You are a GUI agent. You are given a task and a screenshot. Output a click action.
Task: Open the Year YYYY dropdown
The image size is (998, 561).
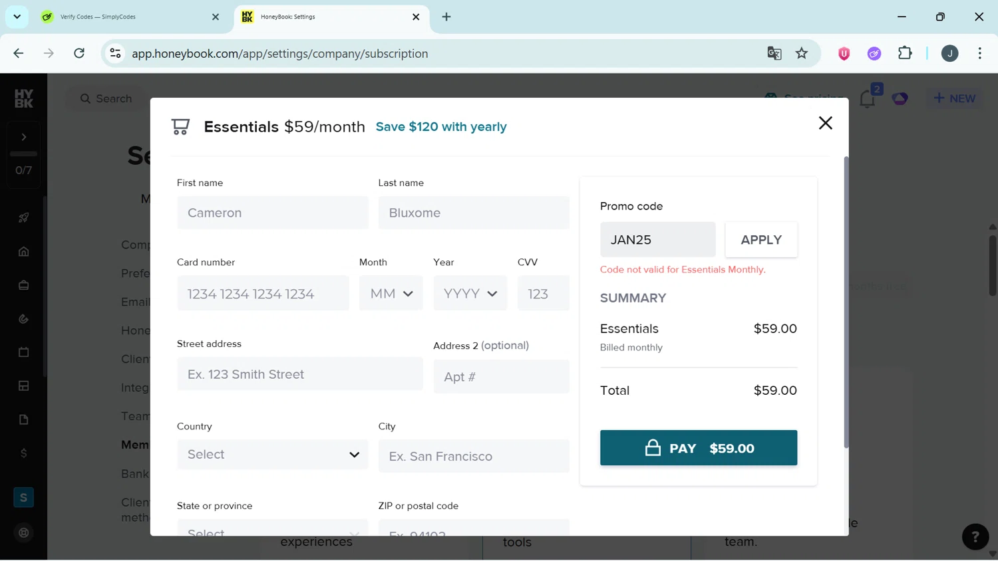click(x=470, y=293)
